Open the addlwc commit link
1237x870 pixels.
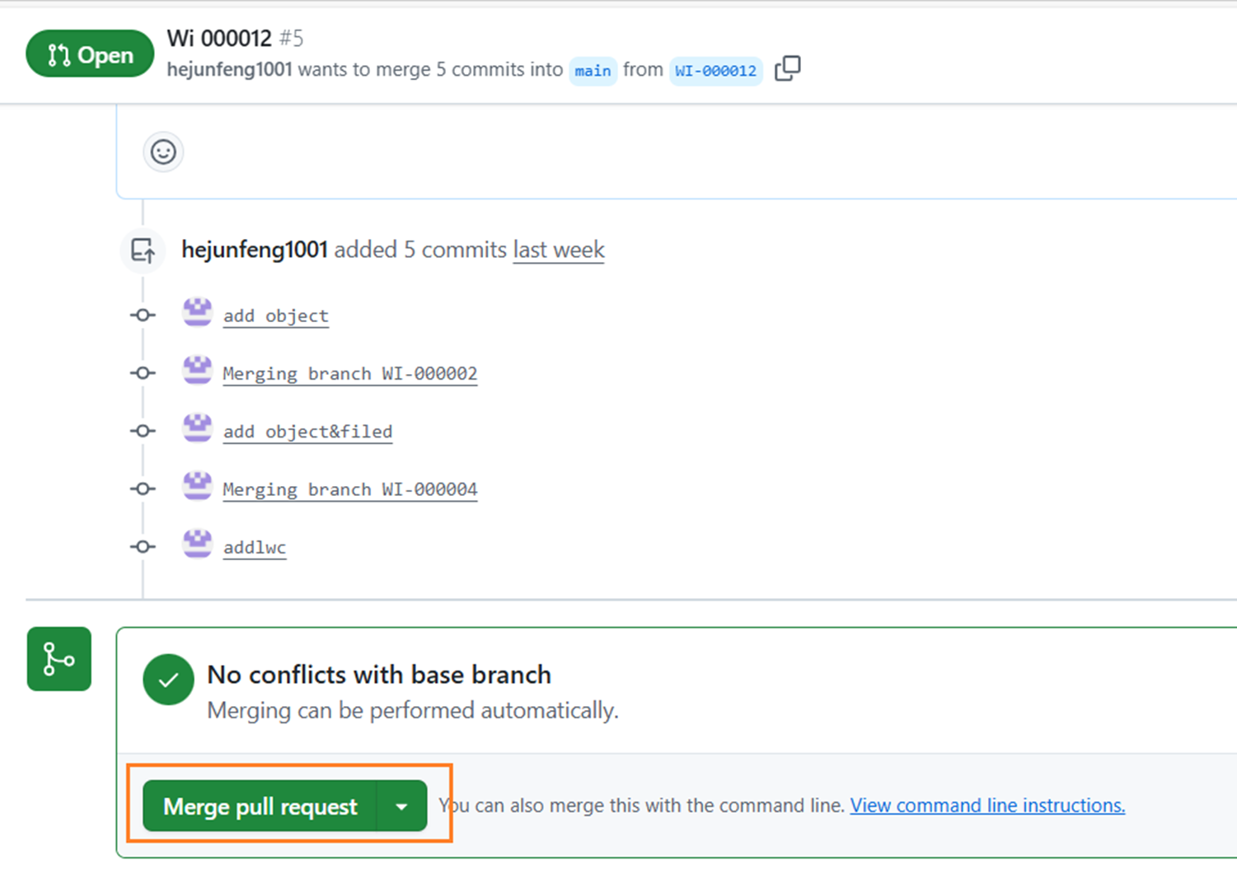click(255, 548)
